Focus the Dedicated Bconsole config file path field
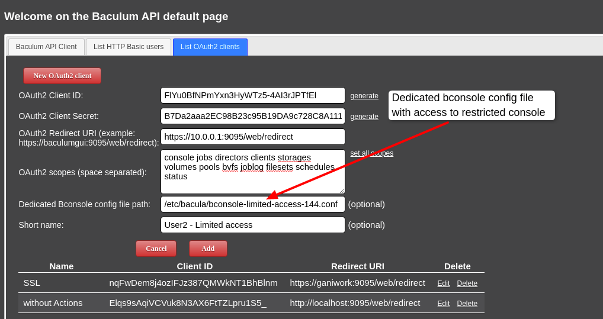The image size is (603, 319). pos(253,204)
